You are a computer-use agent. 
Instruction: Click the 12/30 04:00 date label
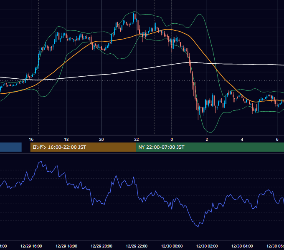coord(242,246)
